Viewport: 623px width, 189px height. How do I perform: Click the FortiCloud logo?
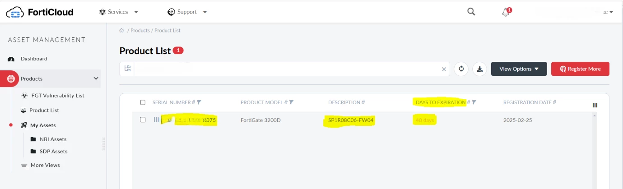click(x=40, y=12)
